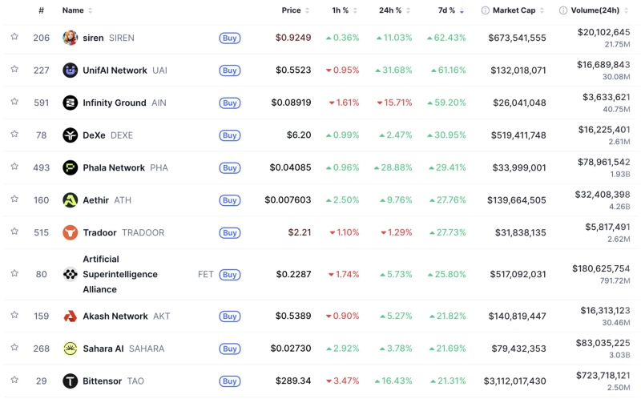The image size is (641, 399).
Task: Click the Market Cap info icon
Action: 486,10
